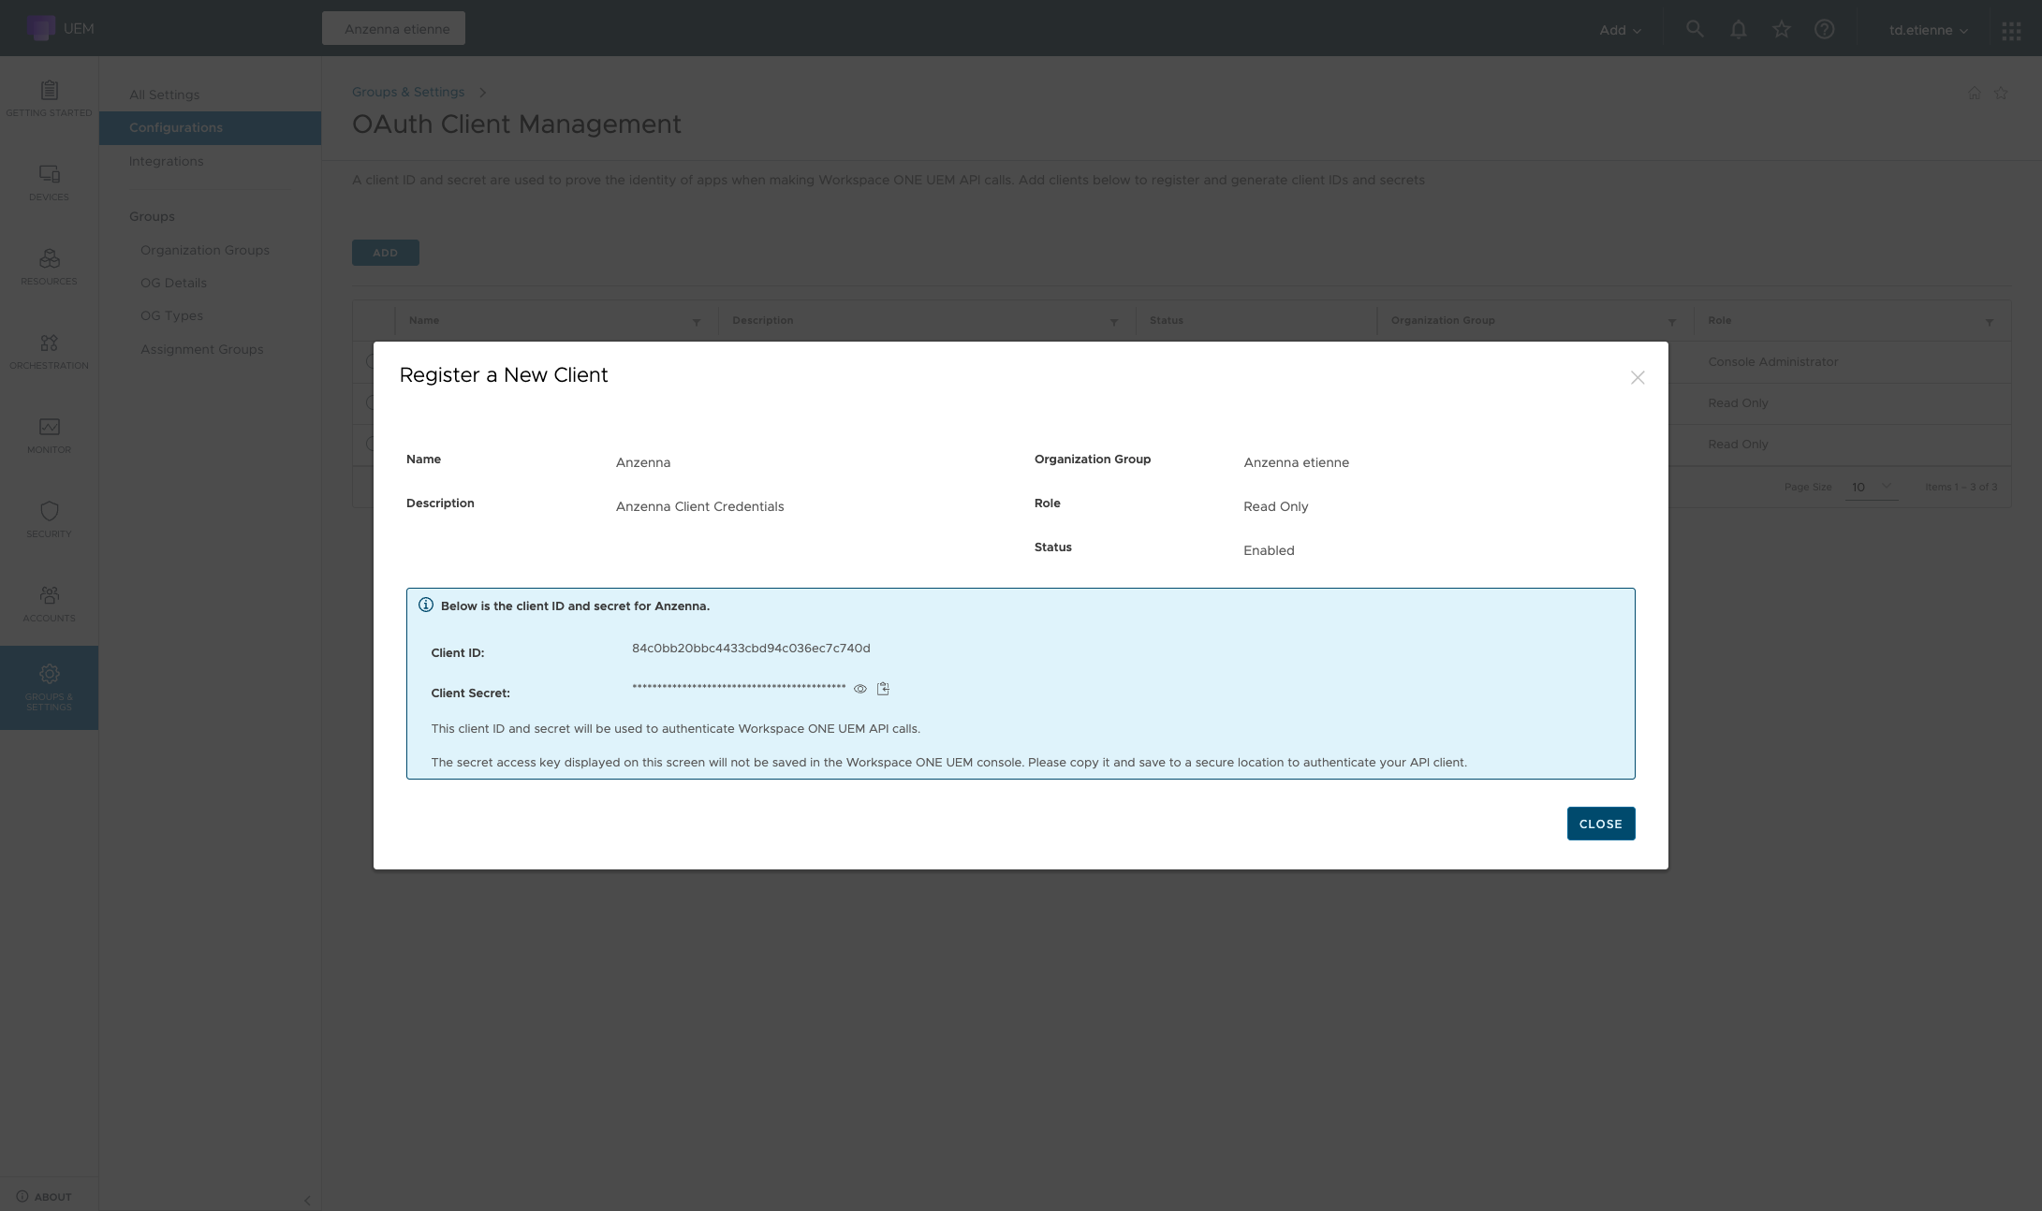Expand the Add dropdown in header
This screenshot has width=2042, height=1211.
click(x=1620, y=30)
